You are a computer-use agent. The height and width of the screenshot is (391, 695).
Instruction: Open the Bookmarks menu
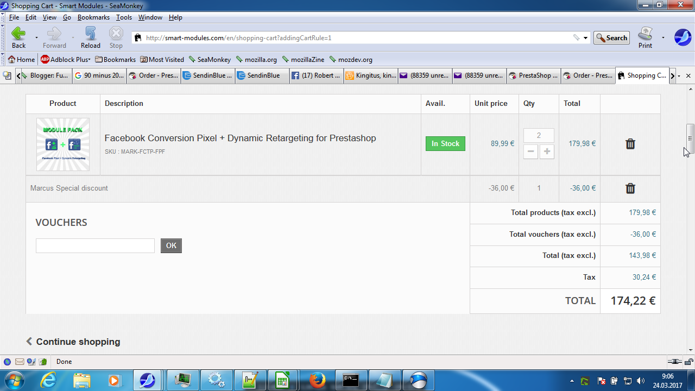coord(93,17)
